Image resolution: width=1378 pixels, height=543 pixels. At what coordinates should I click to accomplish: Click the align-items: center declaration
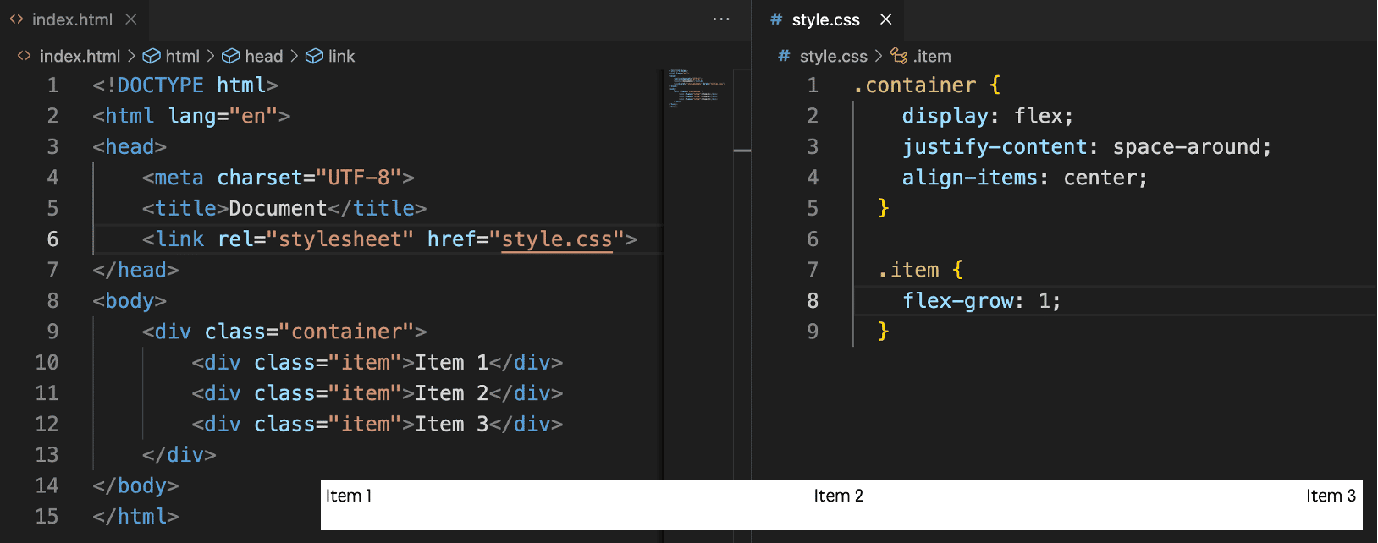click(1025, 178)
